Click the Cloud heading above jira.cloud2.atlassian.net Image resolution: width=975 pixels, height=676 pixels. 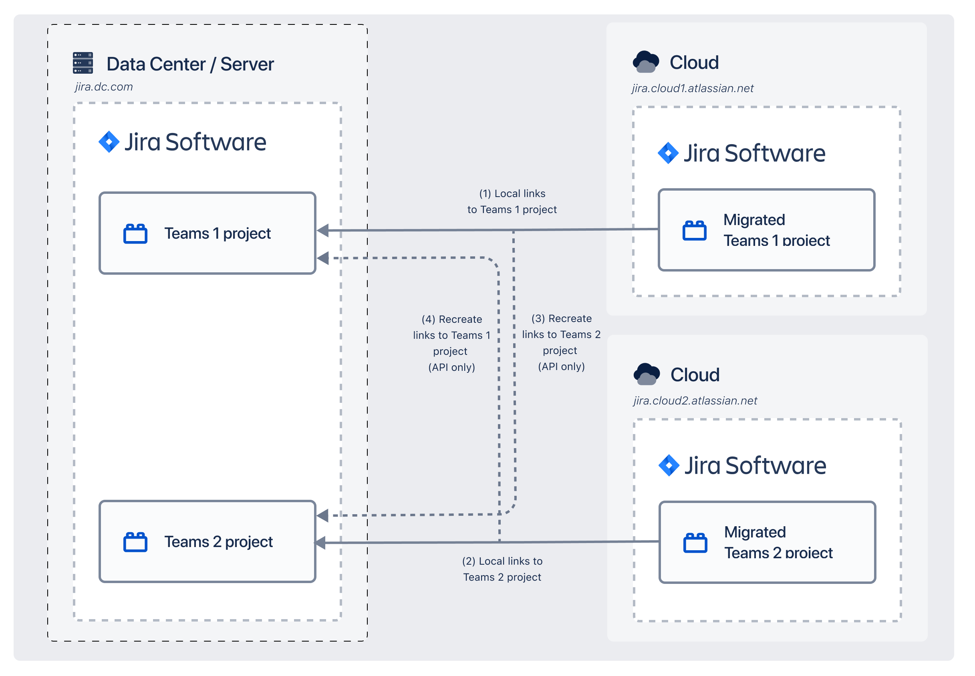coord(695,374)
